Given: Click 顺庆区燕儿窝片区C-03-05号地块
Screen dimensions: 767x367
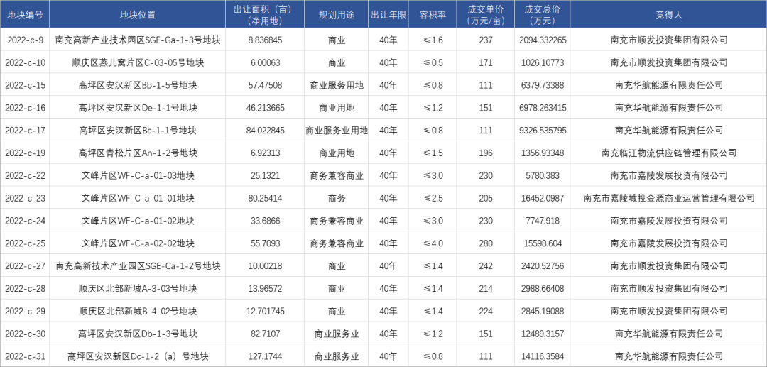Looking at the screenshot, I should click(x=138, y=62).
